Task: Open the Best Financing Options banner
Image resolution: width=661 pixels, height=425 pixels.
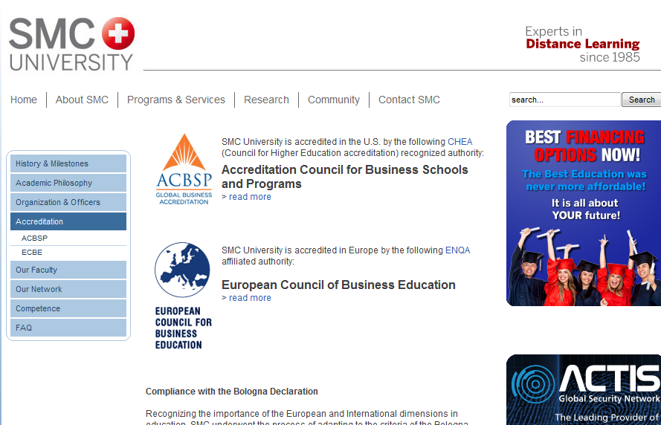Action: click(x=584, y=213)
